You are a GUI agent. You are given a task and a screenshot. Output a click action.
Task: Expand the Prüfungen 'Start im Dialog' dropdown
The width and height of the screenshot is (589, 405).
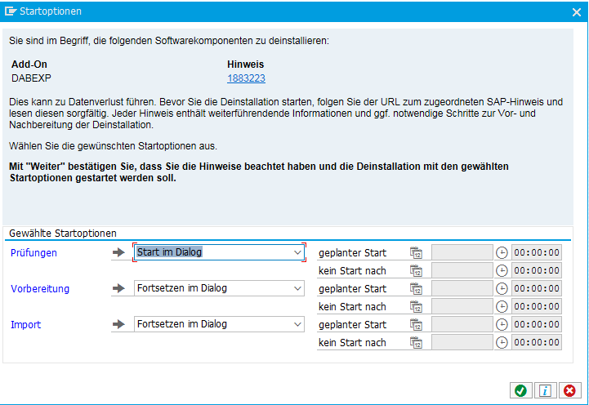click(x=297, y=253)
